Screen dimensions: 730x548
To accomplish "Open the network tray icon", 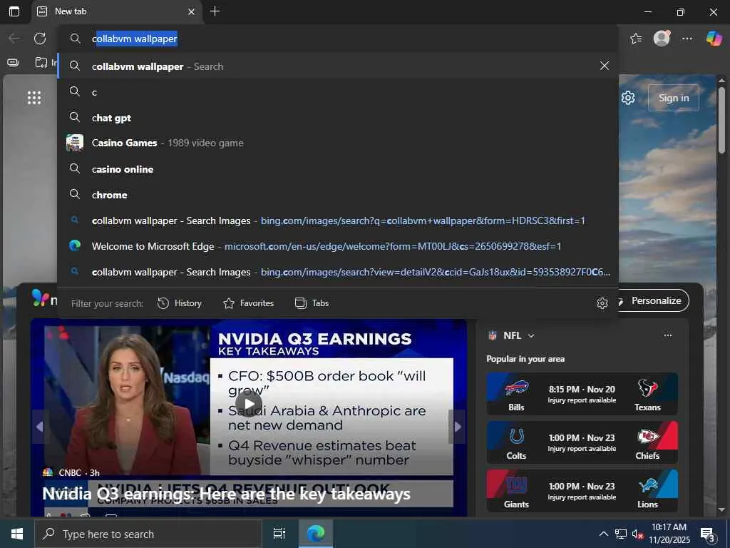I will tap(621, 534).
